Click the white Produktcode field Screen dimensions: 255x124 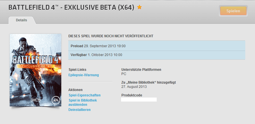(x=139, y=100)
